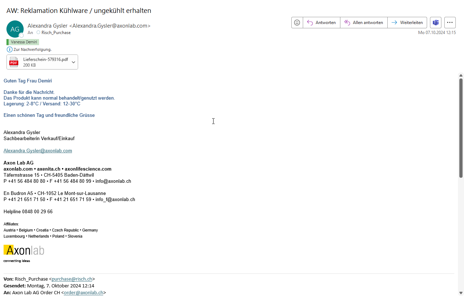Click the scrollbar down arrow
The width and height of the screenshot is (464, 296).
tap(461, 292)
